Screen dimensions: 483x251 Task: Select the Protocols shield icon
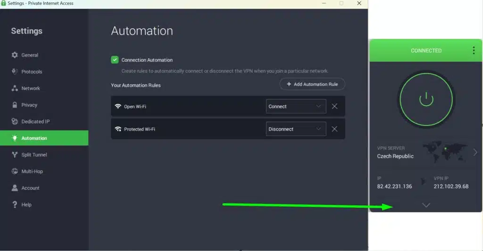(15, 71)
